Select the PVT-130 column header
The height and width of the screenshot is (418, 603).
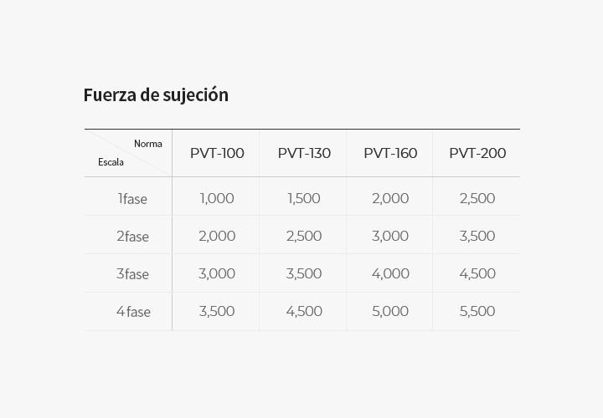pos(304,153)
